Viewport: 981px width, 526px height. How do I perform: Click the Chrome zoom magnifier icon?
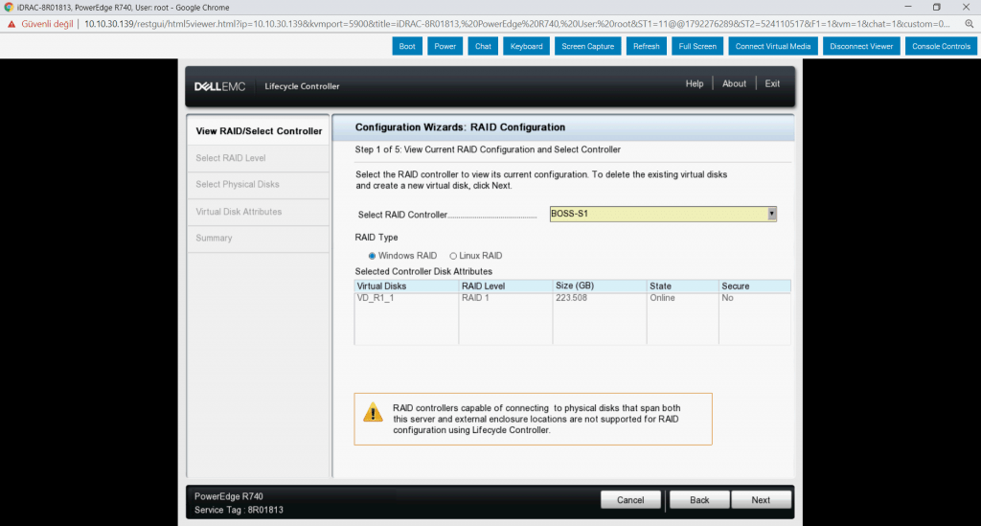coord(969,23)
